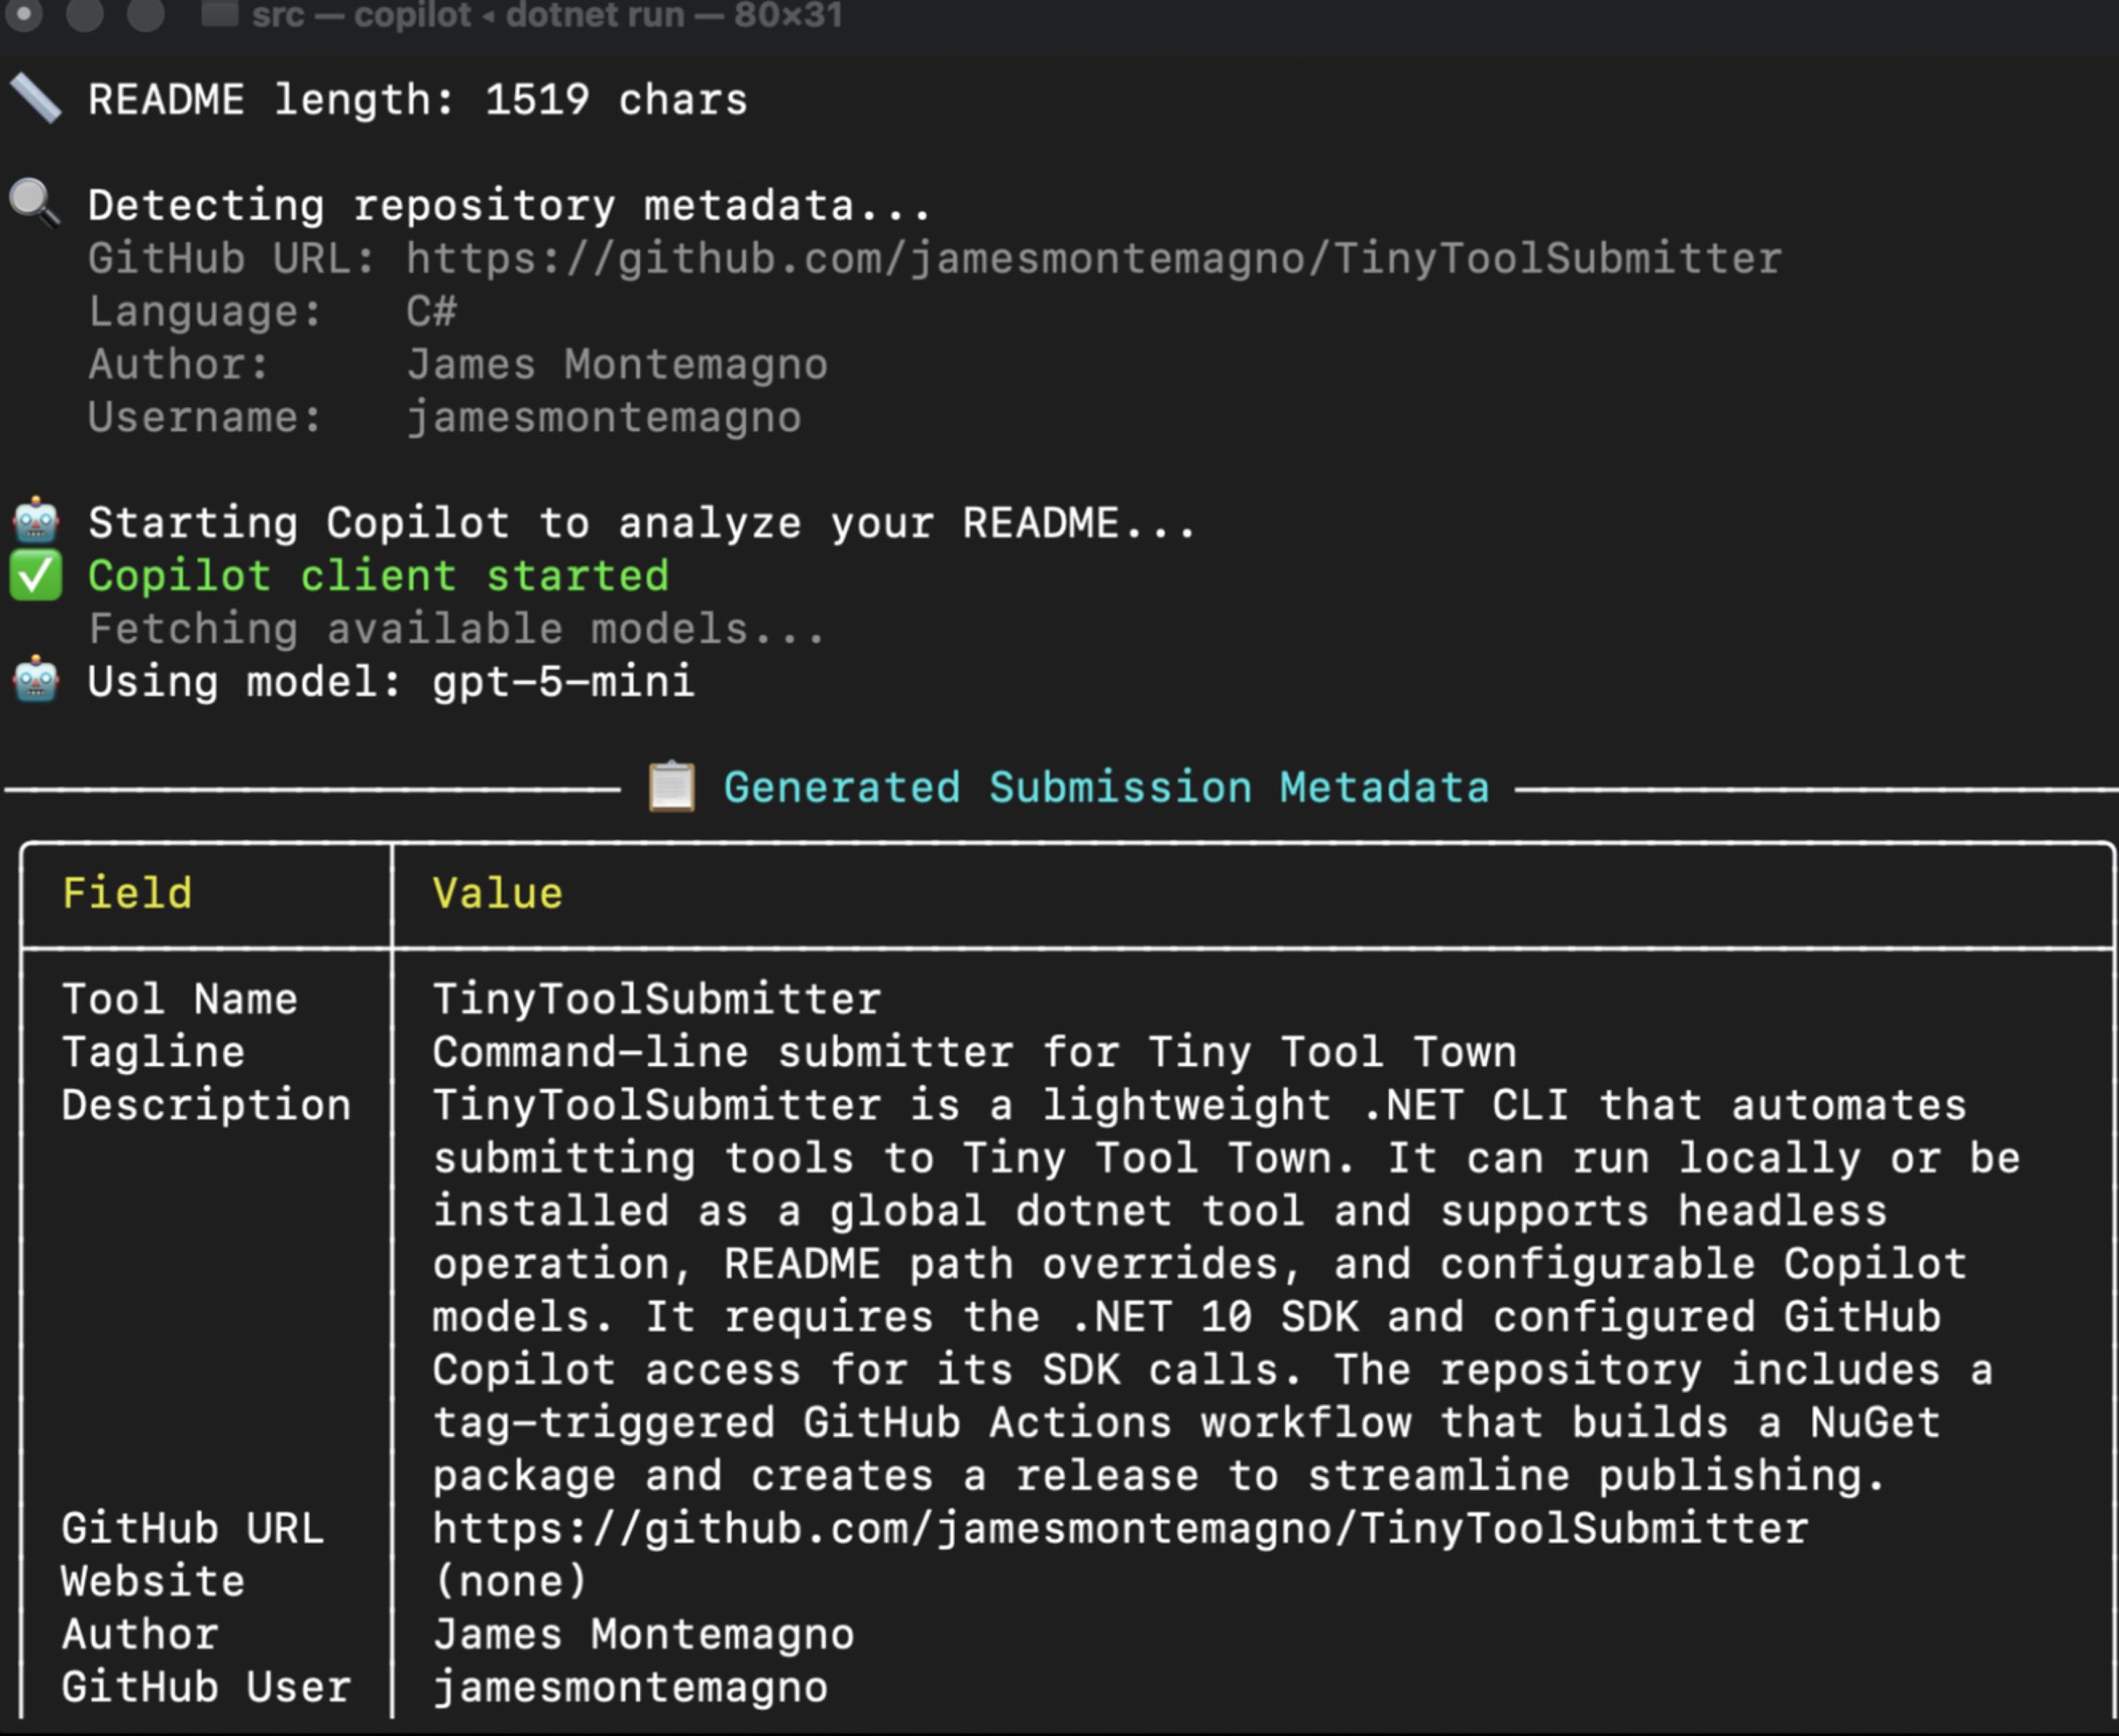2119x1736 pixels.
Task: Click the Author value James Montemagno
Action: coord(643,1633)
